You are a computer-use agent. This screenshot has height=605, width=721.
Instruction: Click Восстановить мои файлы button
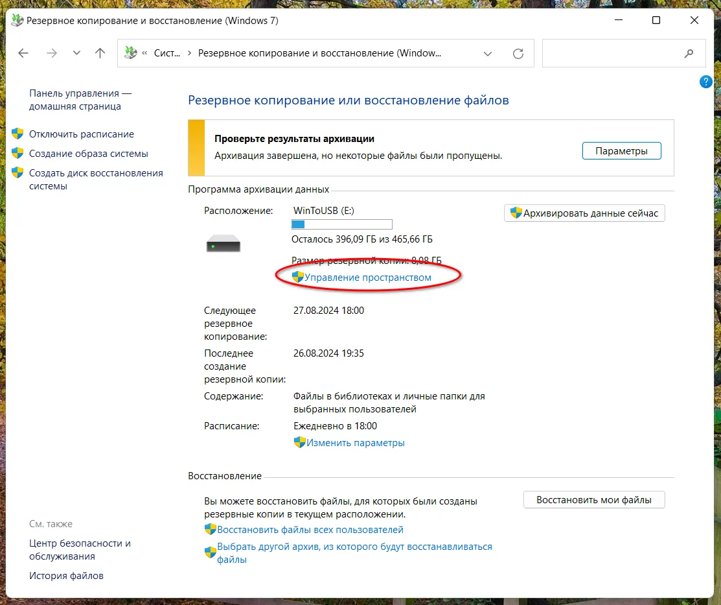pyautogui.click(x=593, y=500)
